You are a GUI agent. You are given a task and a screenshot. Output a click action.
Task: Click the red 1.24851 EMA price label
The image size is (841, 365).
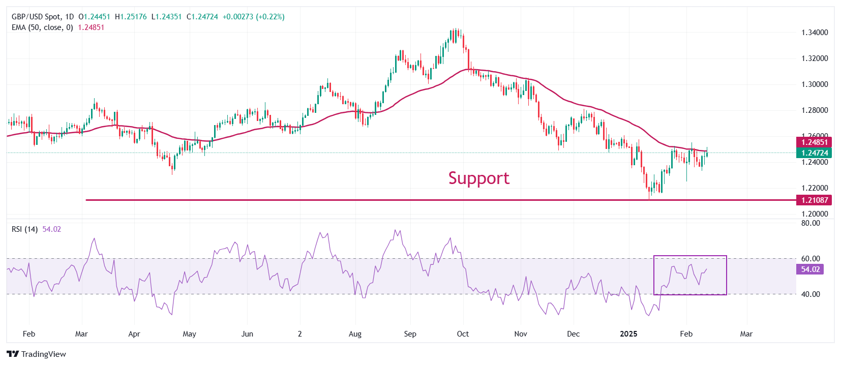pos(815,142)
